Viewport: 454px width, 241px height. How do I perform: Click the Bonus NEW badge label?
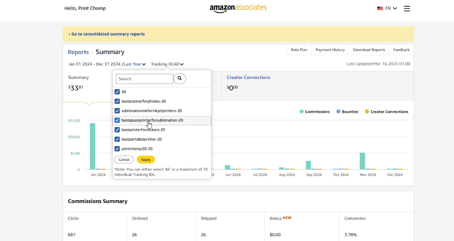point(287,218)
